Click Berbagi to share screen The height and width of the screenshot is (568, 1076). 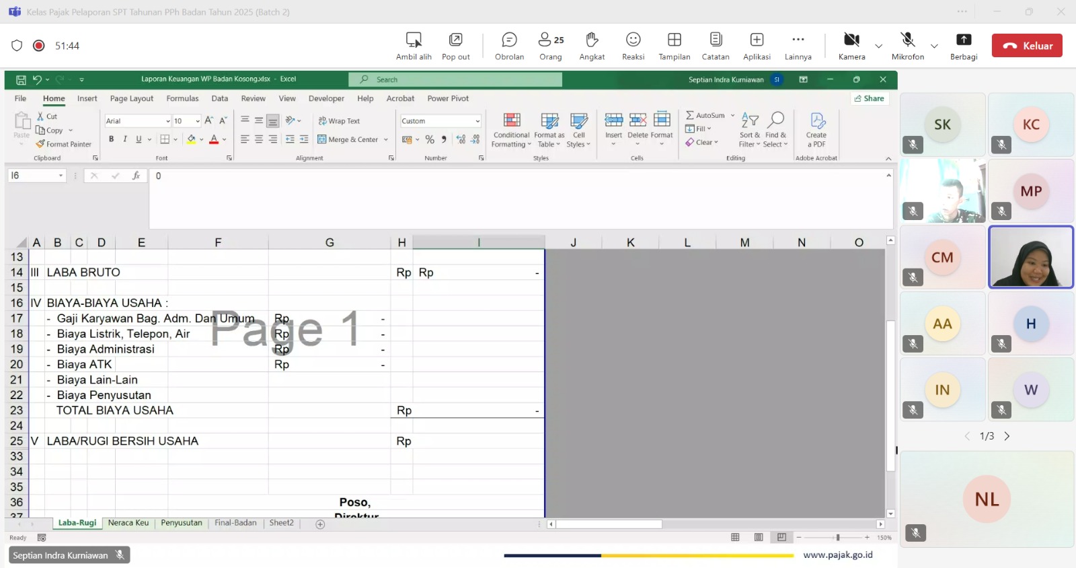click(x=964, y=46)
